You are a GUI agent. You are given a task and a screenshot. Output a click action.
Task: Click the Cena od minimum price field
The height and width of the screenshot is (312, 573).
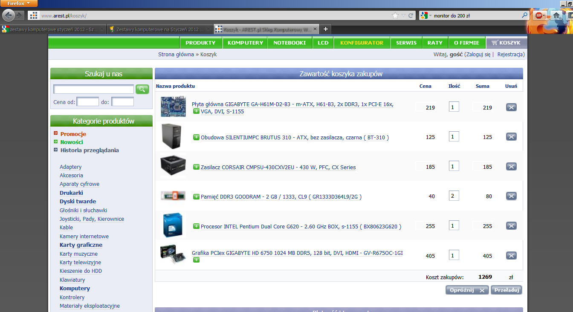88,102
